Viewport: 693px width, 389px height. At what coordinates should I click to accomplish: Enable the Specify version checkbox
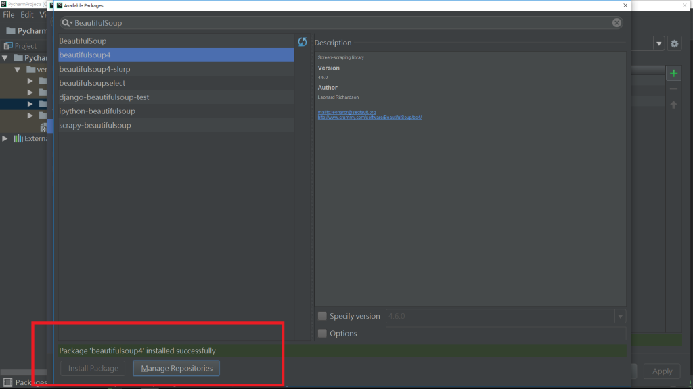tap(322, 316)
